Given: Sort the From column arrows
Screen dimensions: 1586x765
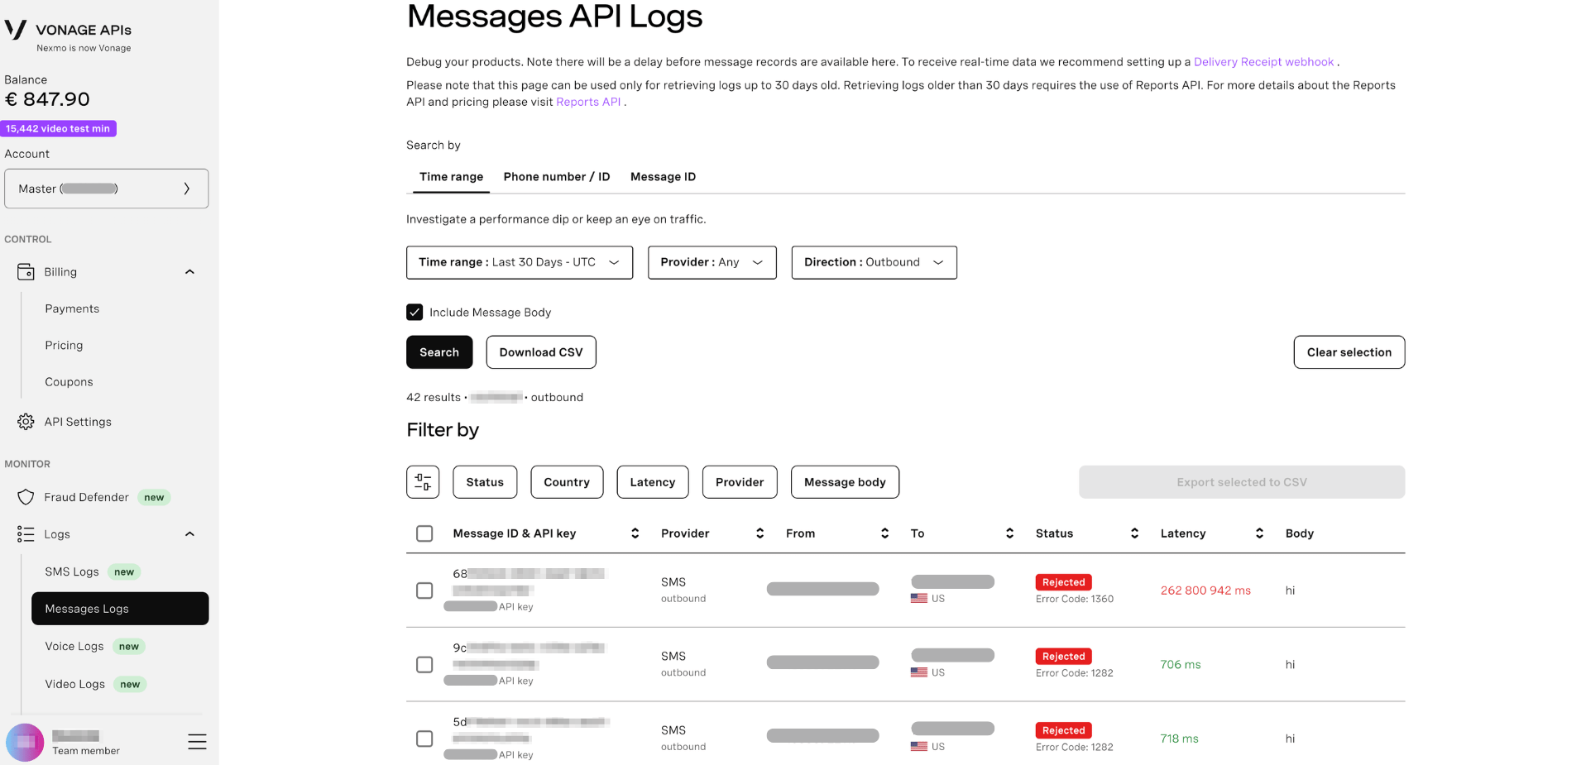Looking at the screenshot, I should pos(884,533).
